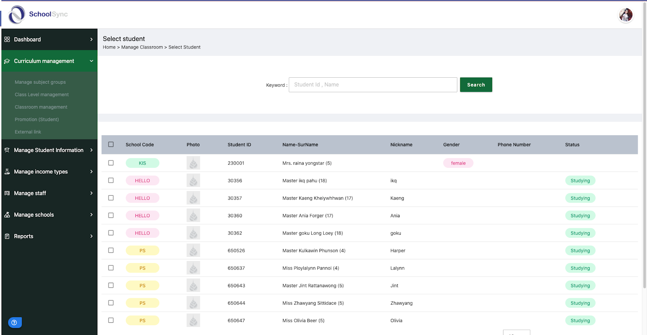
Task: Click nickname Zhawyang cell
Action: pyautogui.click(x=402, y=303)
